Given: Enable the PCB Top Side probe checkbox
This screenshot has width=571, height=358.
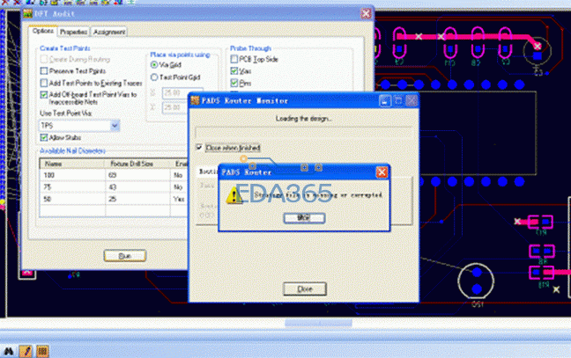Looking at the screenshot, I should (234, 59).
